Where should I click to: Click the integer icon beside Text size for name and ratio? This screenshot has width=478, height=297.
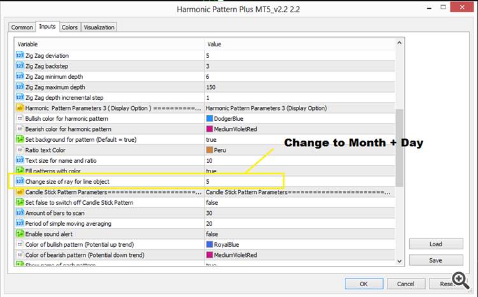tap(20, 160)
